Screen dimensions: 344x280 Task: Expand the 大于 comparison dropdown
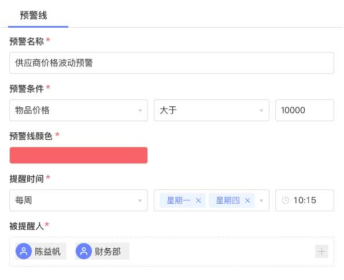(261, 110)
